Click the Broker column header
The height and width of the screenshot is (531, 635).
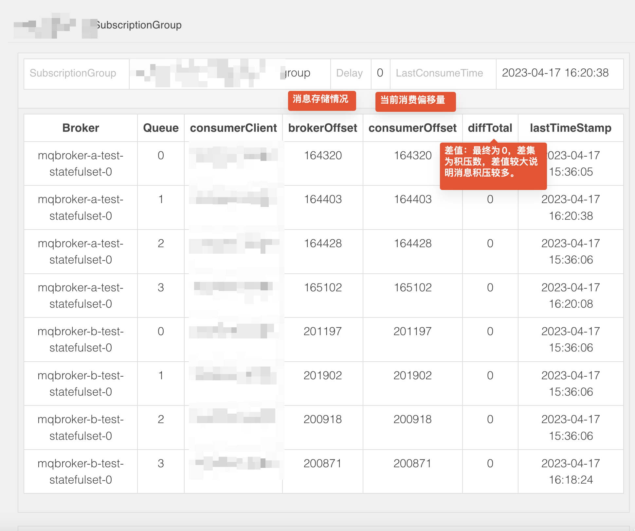click(81, 128)
